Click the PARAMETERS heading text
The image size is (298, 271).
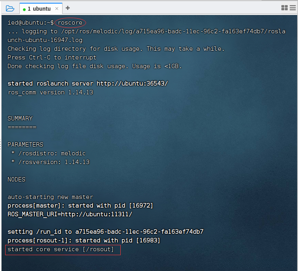[x=25, y=145]
